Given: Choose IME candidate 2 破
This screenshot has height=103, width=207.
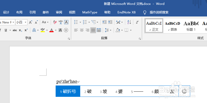Looking at the screenshot, I should (x=88, y=91).
